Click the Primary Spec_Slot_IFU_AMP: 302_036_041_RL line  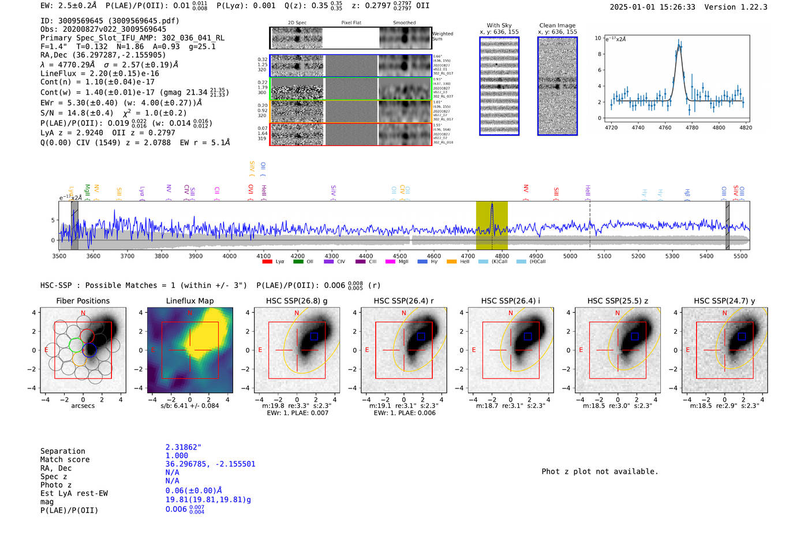[x=132, y=38]
